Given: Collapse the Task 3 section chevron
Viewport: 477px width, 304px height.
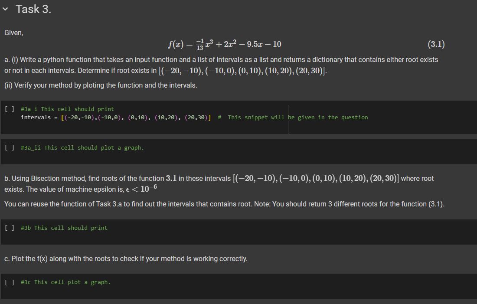Looking at the screenshot, I should tap(5, 9).
